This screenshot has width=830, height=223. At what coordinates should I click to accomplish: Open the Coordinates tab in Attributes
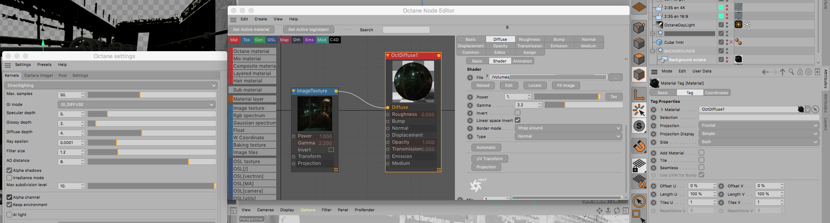tap(716, 93)
